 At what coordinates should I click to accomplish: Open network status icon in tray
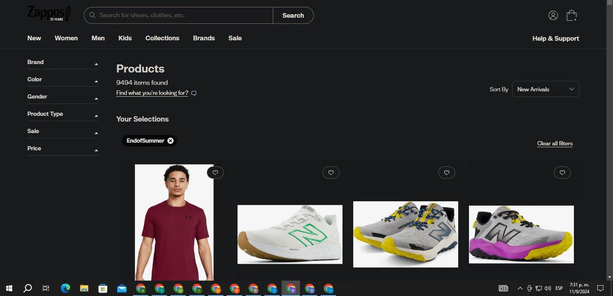coord(539,288)
